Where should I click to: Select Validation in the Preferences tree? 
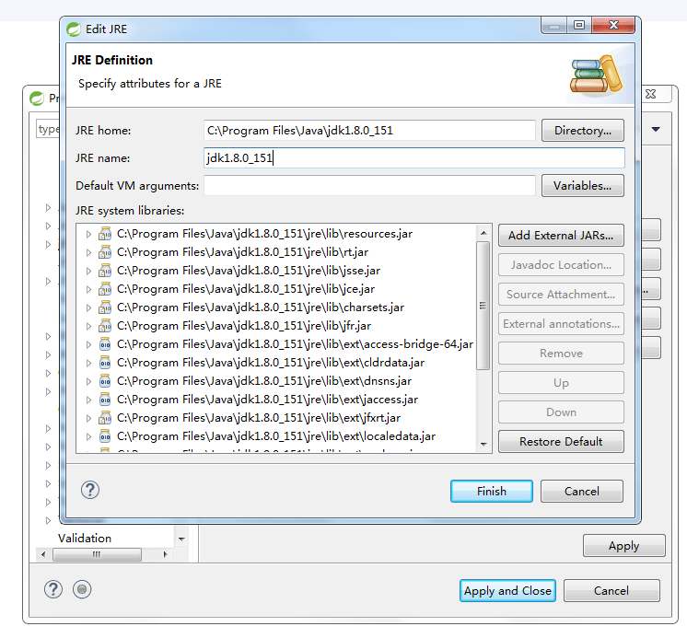click(x=85, y=539)
